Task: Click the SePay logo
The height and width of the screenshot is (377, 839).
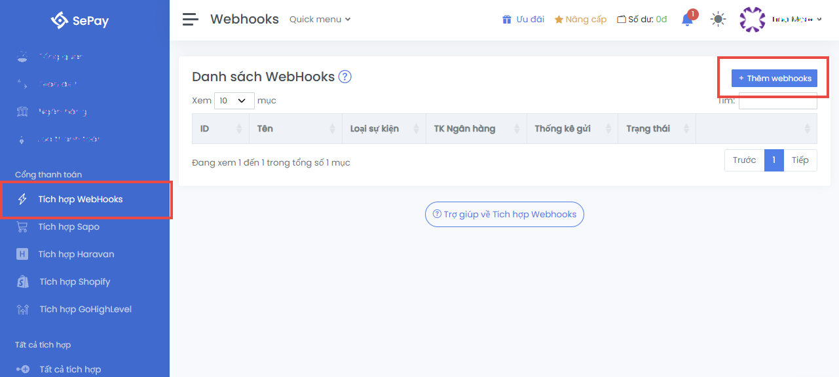Action: coord(80,21)
